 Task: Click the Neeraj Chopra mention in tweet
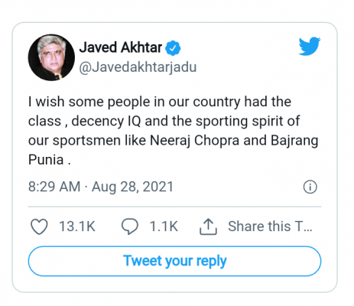click(194, 141)
